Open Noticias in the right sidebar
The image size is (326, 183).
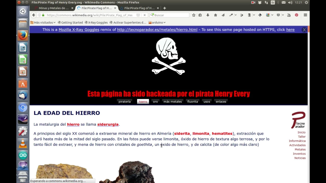click(300, 158)
